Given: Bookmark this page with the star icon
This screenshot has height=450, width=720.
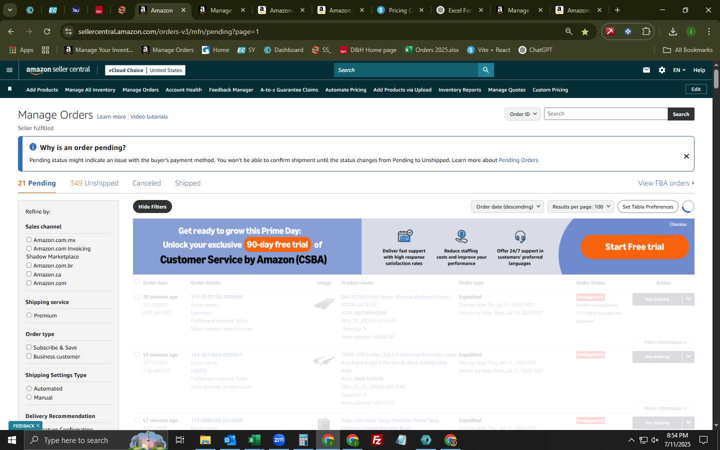Looking at the screenshot, I should 585,31.
